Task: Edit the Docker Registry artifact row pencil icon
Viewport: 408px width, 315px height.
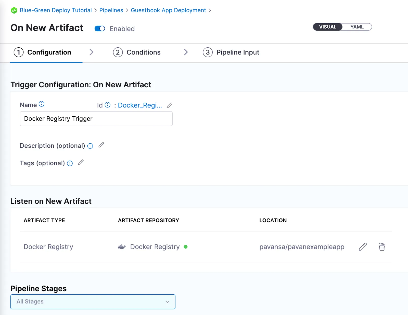Action: [x=363, y=247]
